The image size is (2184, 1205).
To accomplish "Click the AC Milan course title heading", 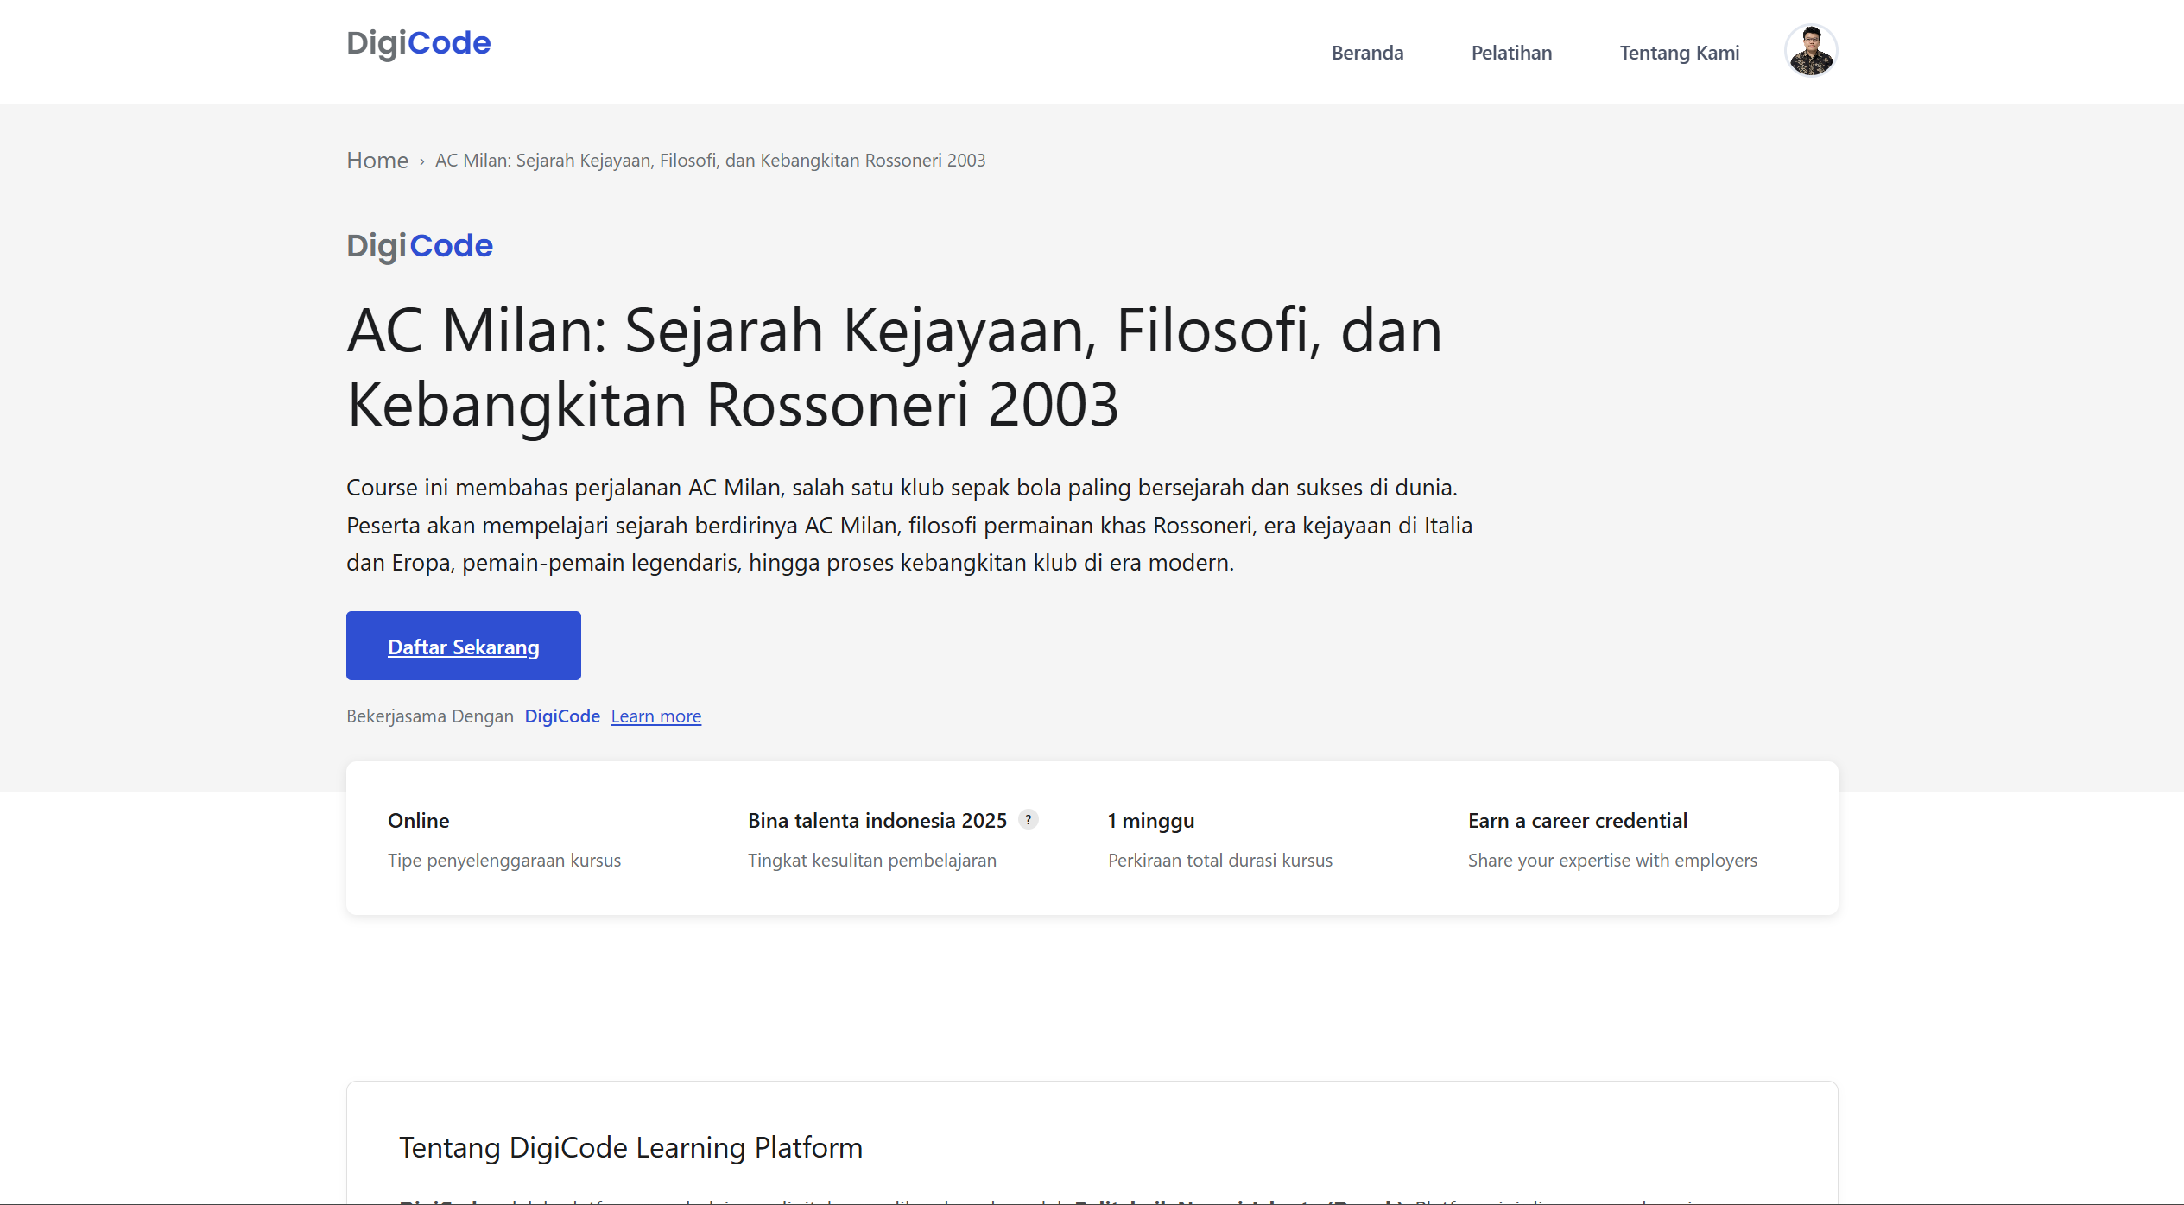I will [894, 367].
